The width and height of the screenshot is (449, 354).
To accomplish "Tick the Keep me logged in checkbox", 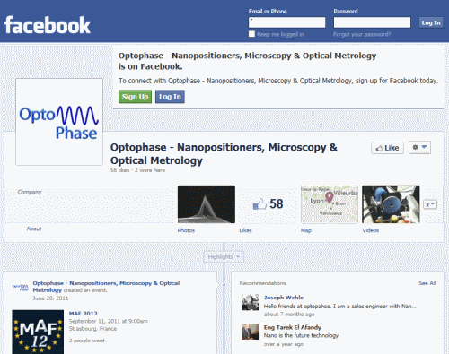I will tap(251, 34).
